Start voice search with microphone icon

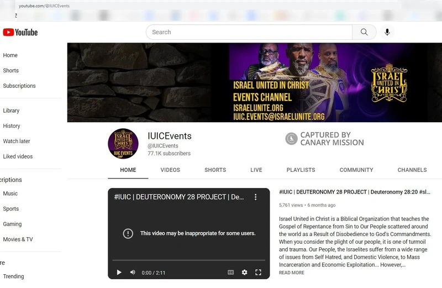(x=387, y=32)
